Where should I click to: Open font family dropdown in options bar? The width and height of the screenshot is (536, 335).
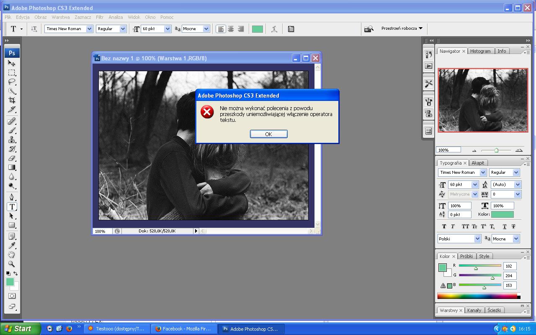[89, 29]
